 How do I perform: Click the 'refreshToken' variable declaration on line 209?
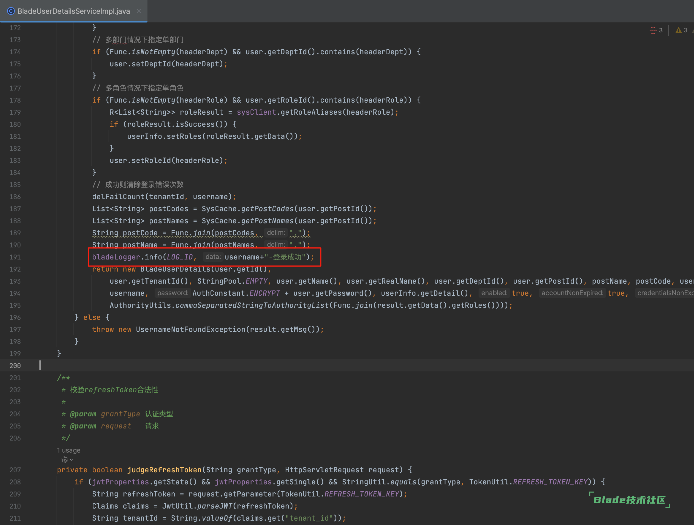(x=149, y=494)
